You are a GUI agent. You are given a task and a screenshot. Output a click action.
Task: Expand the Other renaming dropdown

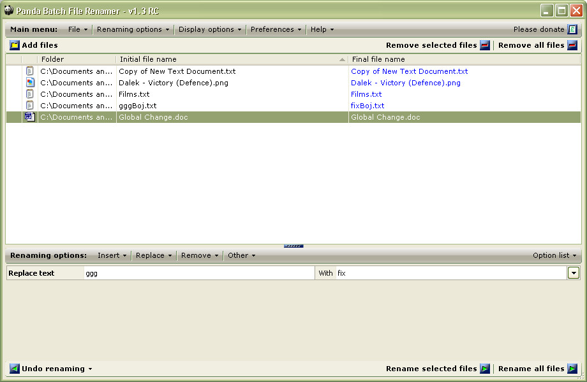[x=241, y=255]
